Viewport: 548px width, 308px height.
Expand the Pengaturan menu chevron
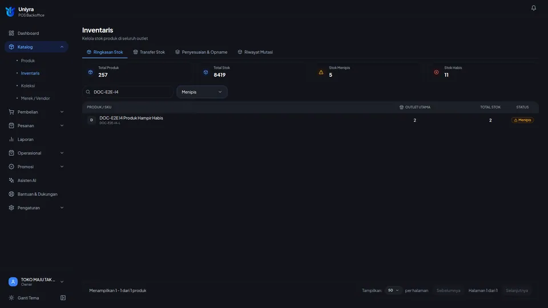(62, 208)
